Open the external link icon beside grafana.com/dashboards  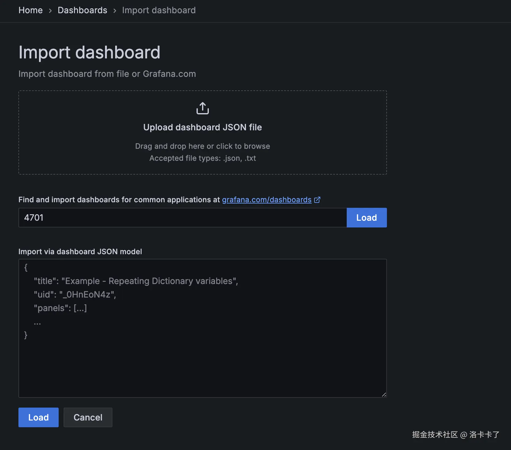click(x=317, y=200)
